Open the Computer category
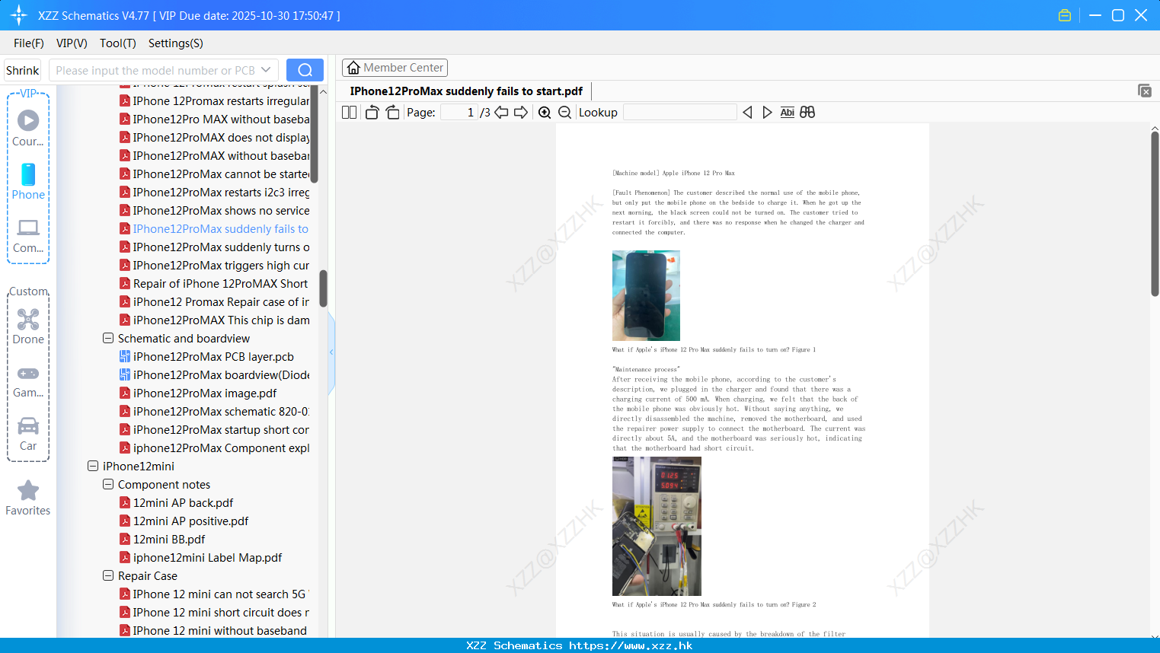 click(x=28, y=235)
